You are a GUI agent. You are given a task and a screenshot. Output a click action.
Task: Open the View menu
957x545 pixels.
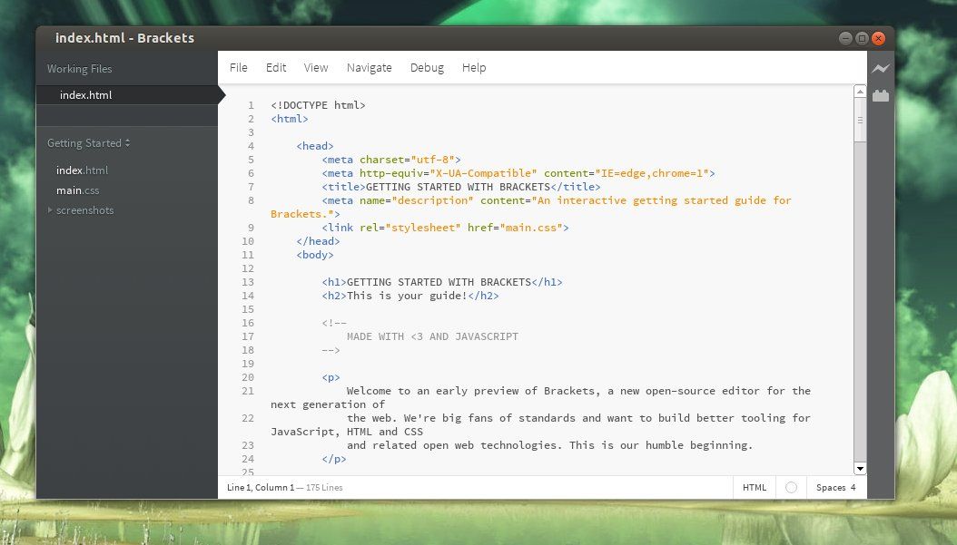pyautogui.click(x=316, y=68)
